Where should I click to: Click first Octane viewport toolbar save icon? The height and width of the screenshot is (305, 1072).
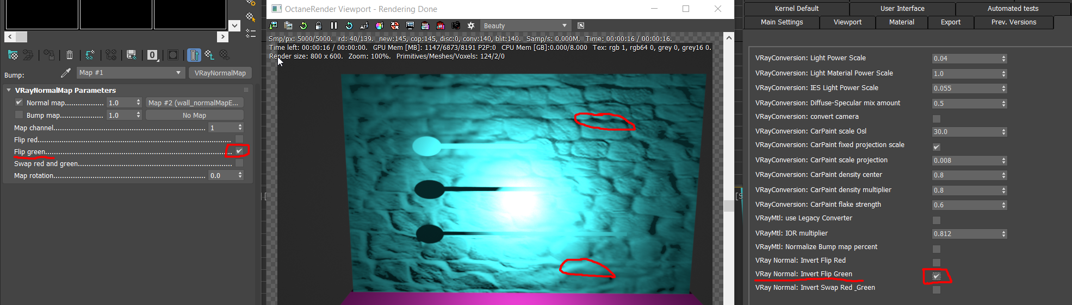click(274, 26)
